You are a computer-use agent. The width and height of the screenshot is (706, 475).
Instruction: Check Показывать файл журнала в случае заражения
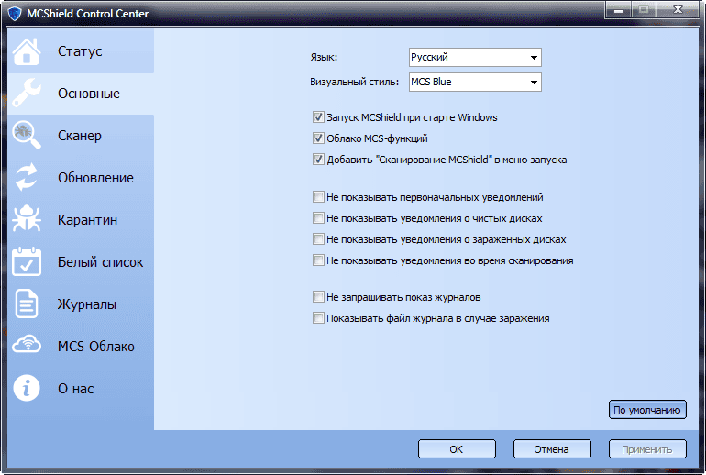tap(318, 318)
